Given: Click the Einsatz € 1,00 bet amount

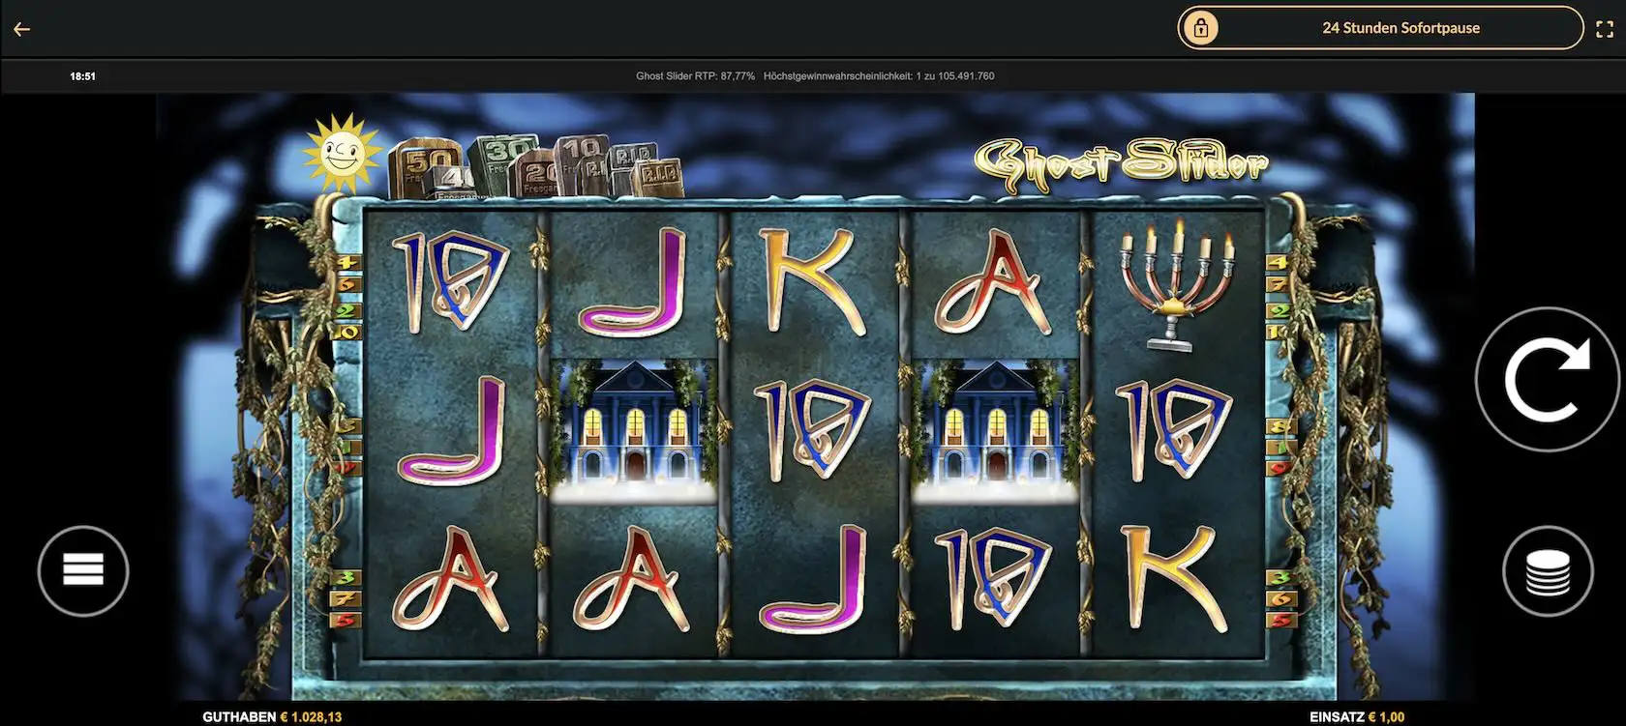Looking at the screenshot, I should point(1356,717).
